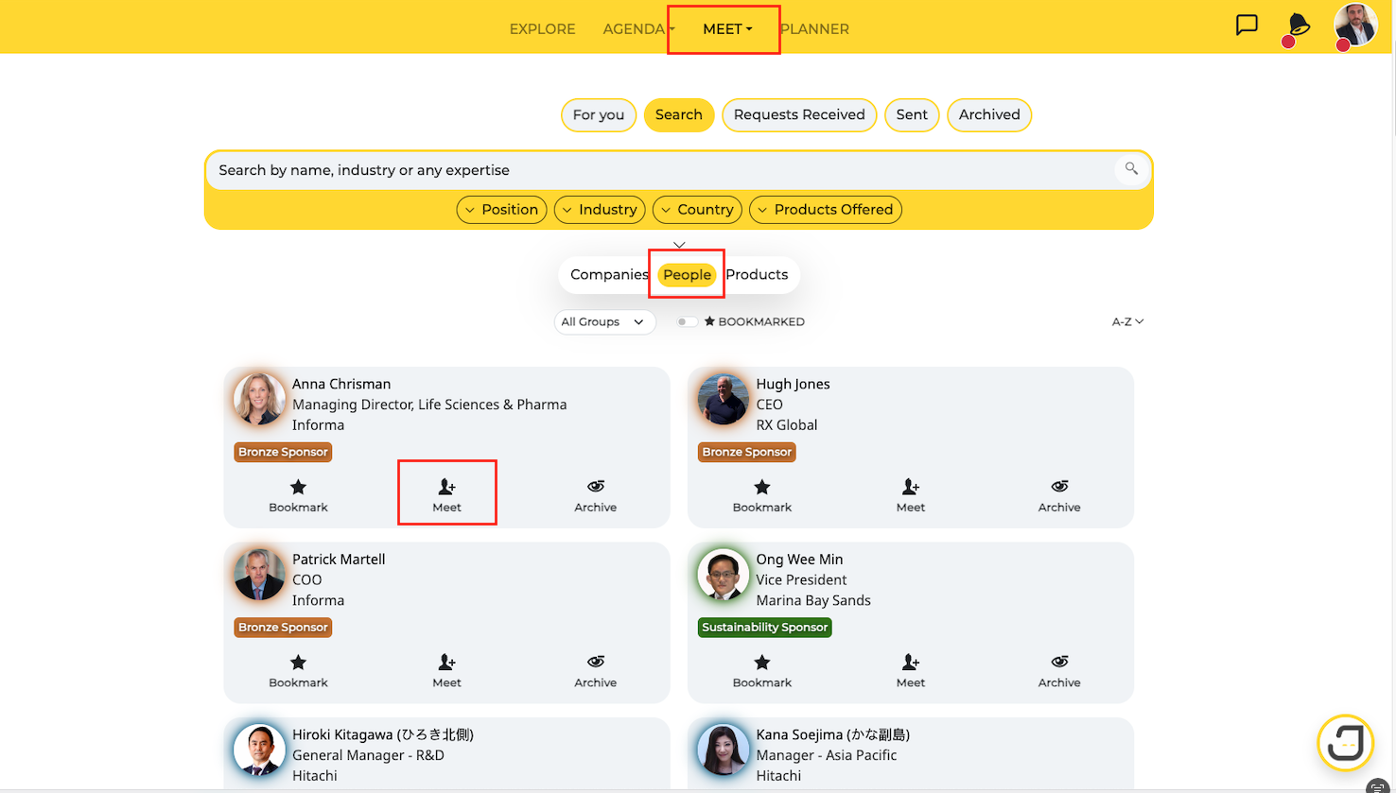Go to the PLANNER page
The height and width of the screenshot is (793, 1396).
[814, 29]
